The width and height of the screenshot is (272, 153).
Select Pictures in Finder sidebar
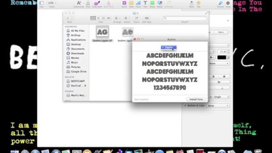[x=76, y=67]
